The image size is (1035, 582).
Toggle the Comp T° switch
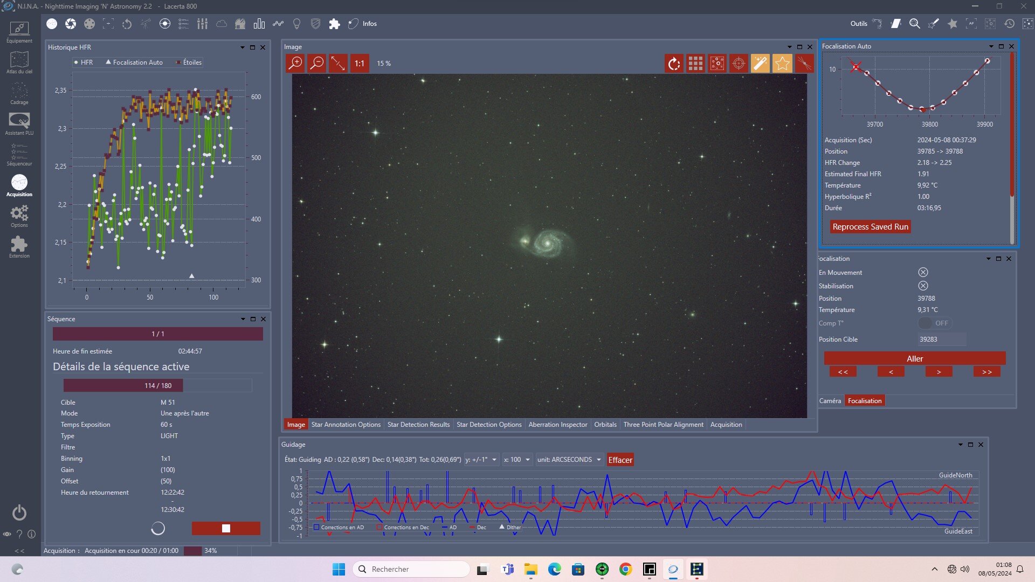click(x=934, y=323)
